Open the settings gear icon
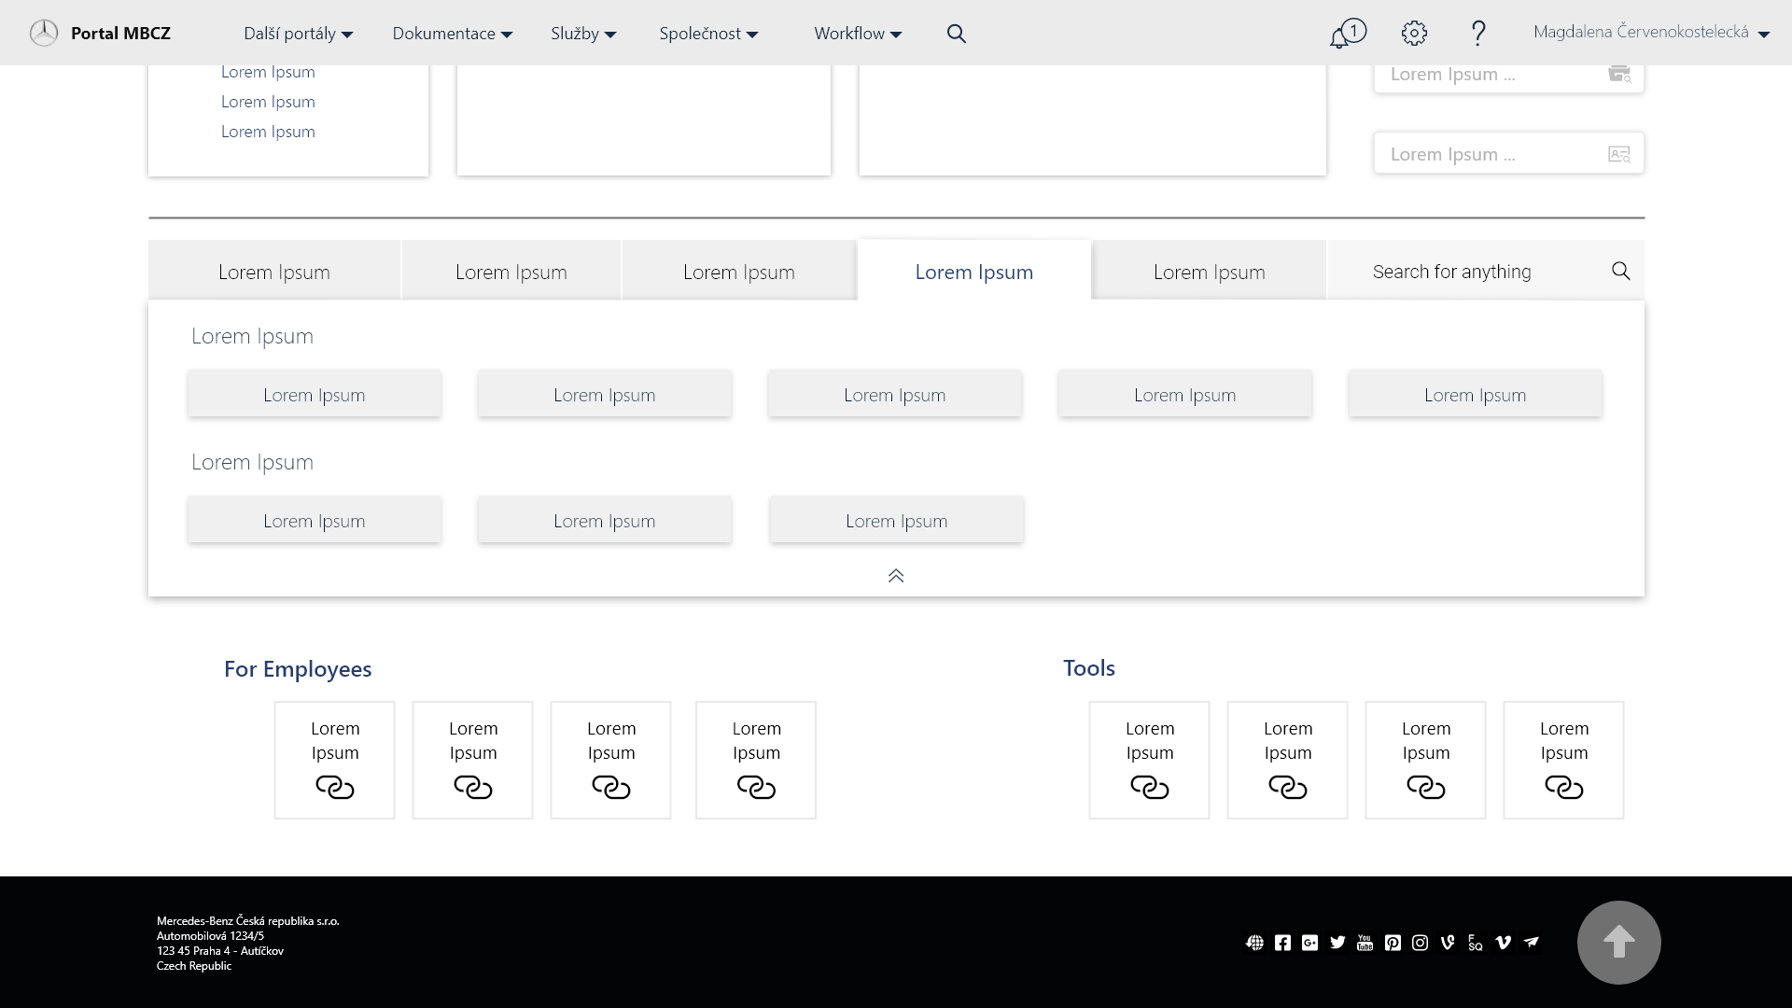Viewport: 1792px width, 1008px height. (x=1414, y=34)
